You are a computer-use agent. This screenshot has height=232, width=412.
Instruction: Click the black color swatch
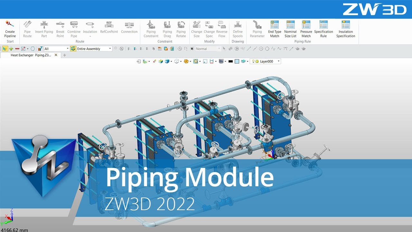[230, 61]
